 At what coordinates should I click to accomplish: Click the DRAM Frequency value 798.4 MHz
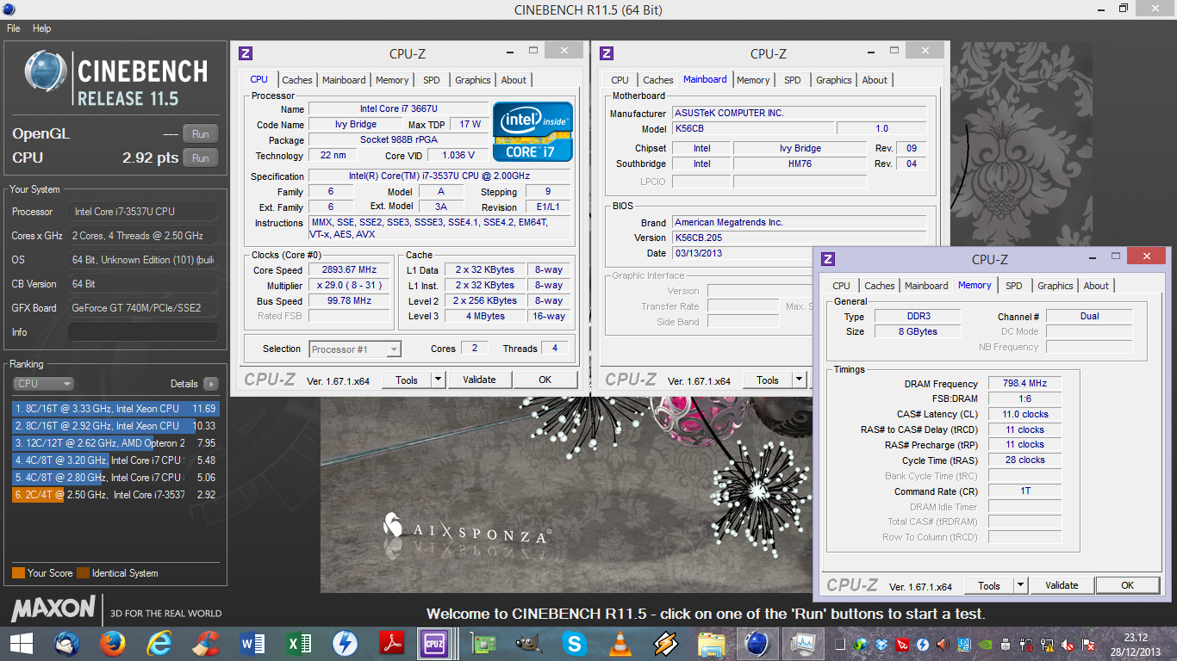point(1024,384)
